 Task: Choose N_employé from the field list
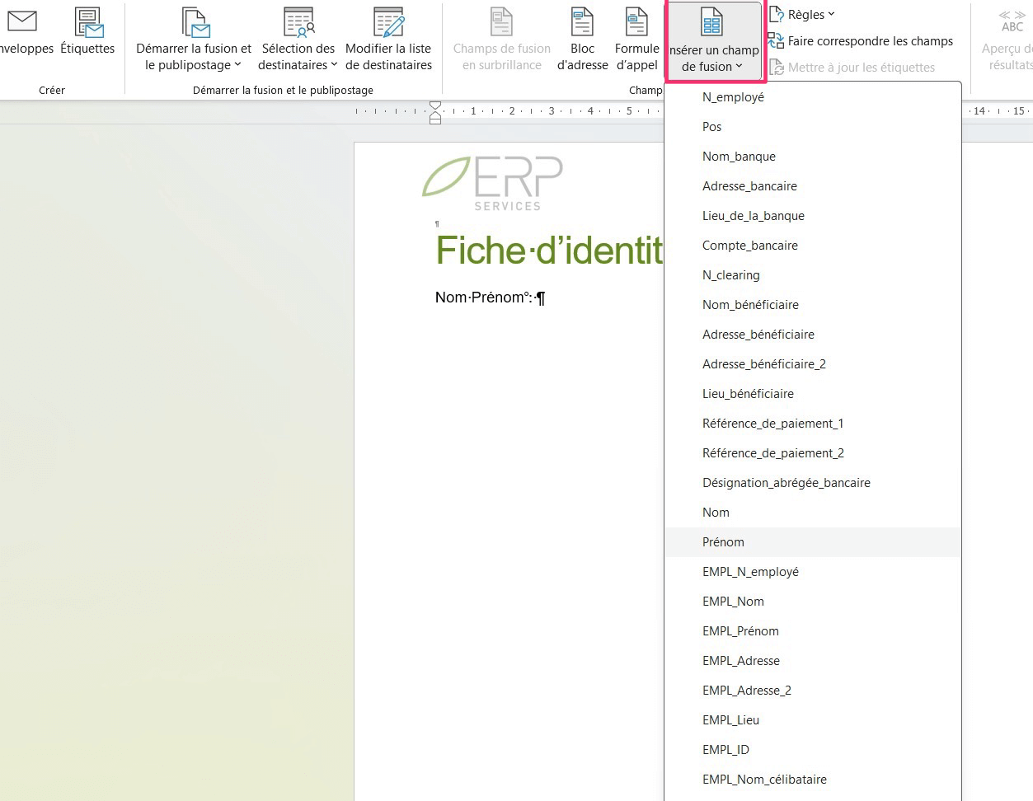[x=733, y=97]
